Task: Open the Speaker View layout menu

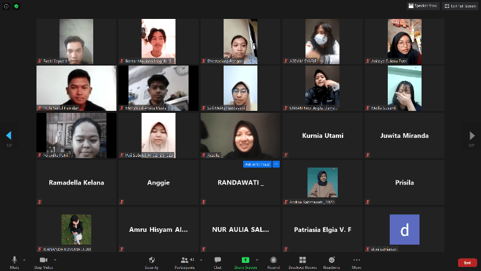Action: point(423,5)
